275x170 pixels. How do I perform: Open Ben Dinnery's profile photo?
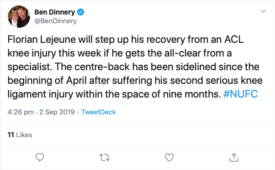[x=19, y=17]
